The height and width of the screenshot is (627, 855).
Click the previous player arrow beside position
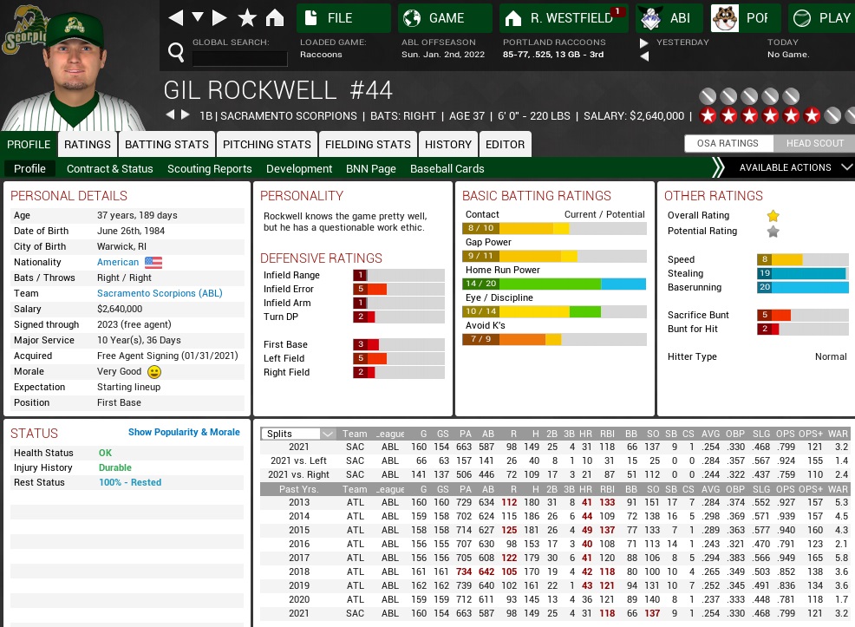170,115
